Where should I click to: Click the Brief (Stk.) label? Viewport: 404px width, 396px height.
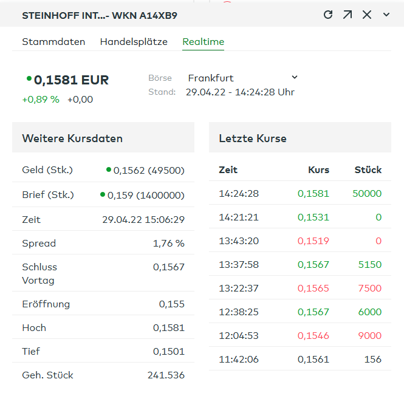[x=48, y=196]
